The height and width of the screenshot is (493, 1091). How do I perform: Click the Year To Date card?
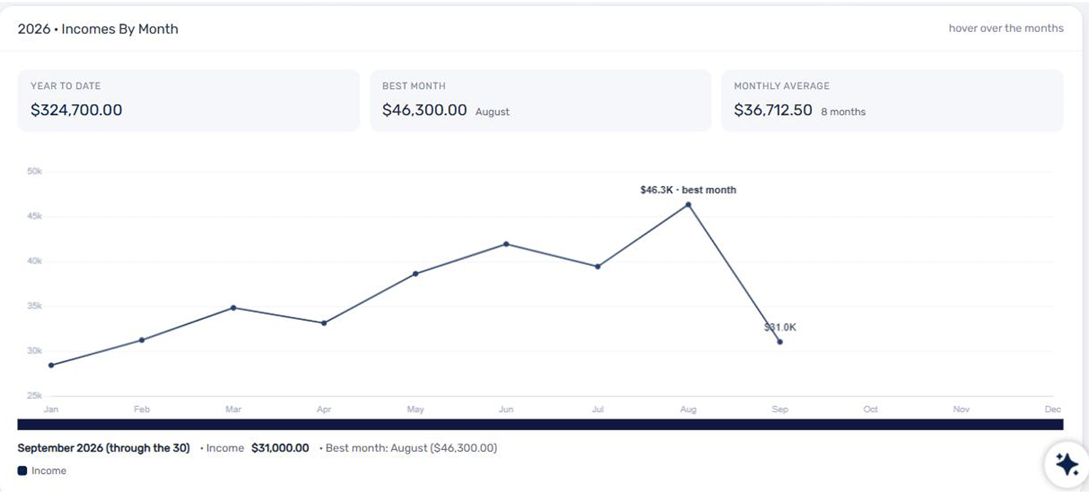[x=189, y=100]
